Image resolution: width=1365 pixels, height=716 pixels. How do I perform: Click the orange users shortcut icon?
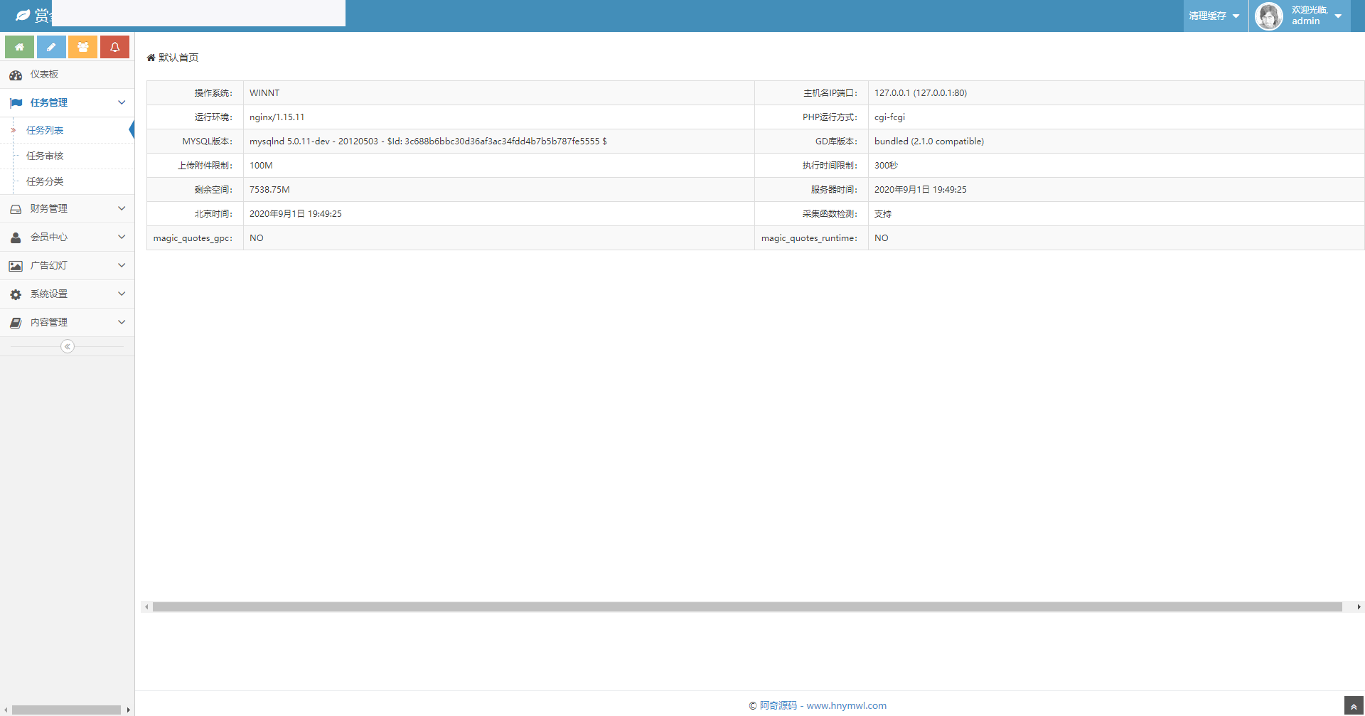pyautogui.click(x=82, y=47)
